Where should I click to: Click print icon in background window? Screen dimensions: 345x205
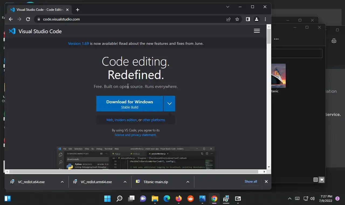[334, 41]
